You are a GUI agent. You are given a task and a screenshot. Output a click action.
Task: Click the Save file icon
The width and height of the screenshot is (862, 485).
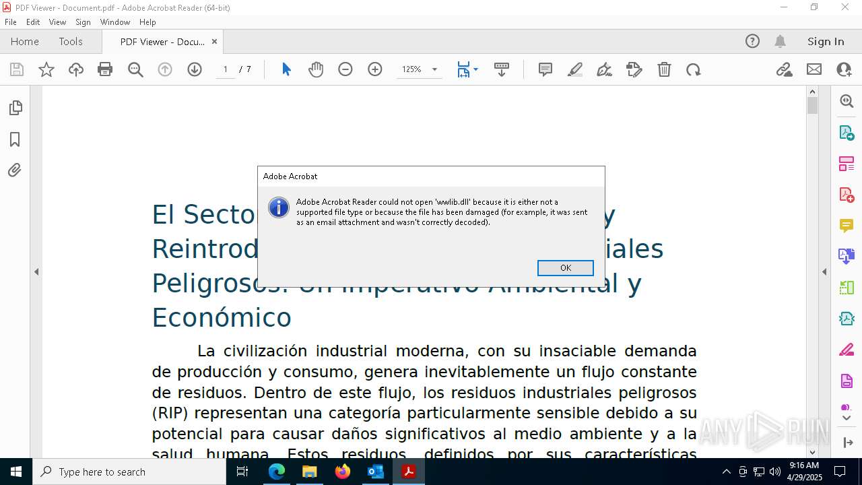tap(17, 69)
